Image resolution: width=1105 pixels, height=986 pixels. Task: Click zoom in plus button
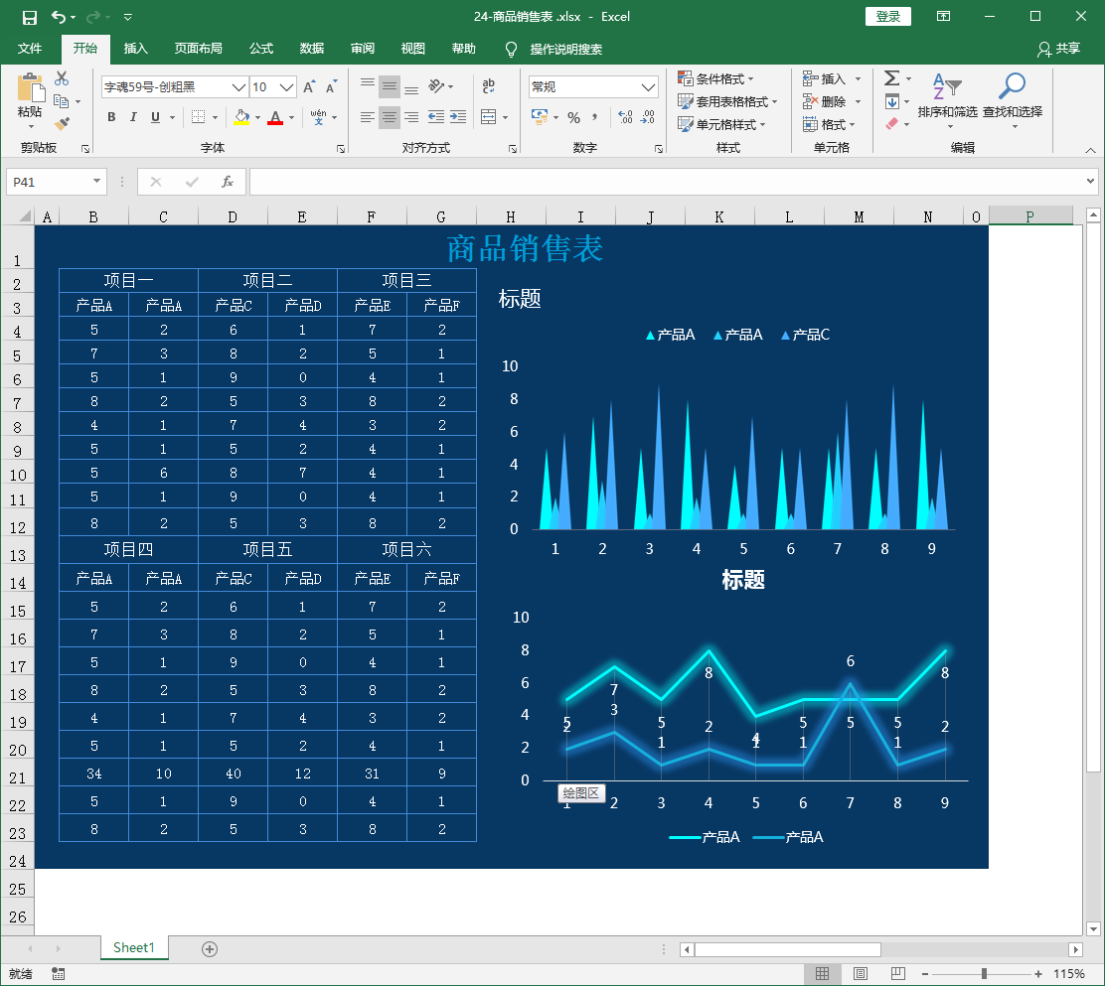[1038, 973]
